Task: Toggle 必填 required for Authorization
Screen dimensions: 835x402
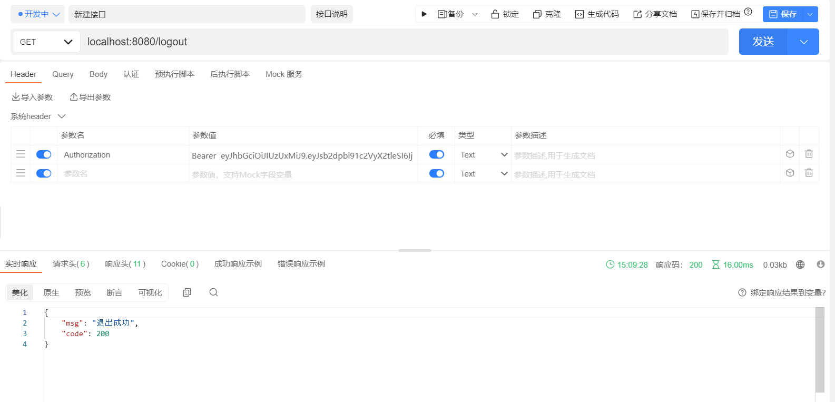Action: [437, 154]
